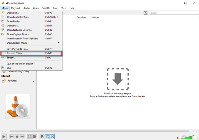
Task: Choose Open Capture Device...
Action: pos(31,34)
